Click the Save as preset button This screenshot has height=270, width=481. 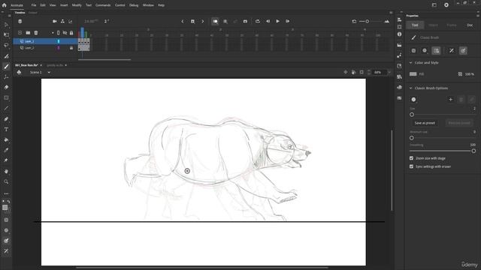425,123
